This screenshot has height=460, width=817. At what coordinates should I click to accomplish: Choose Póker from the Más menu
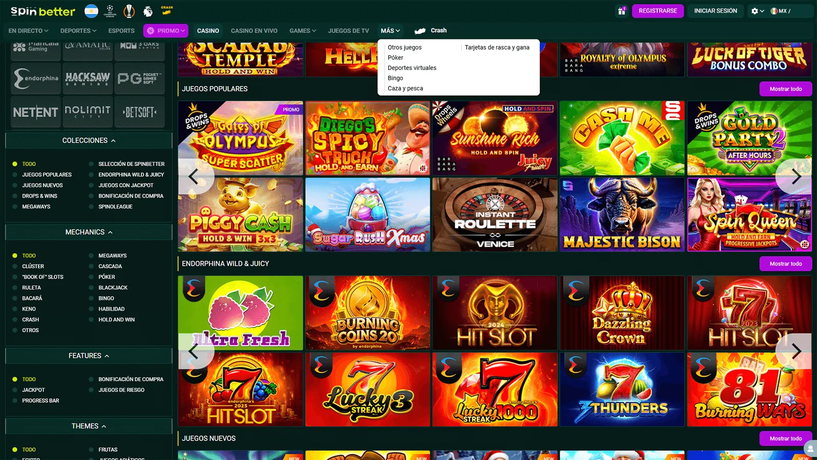point(395,58)
